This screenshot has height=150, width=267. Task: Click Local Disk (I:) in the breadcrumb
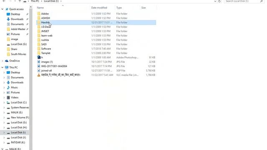51,1
